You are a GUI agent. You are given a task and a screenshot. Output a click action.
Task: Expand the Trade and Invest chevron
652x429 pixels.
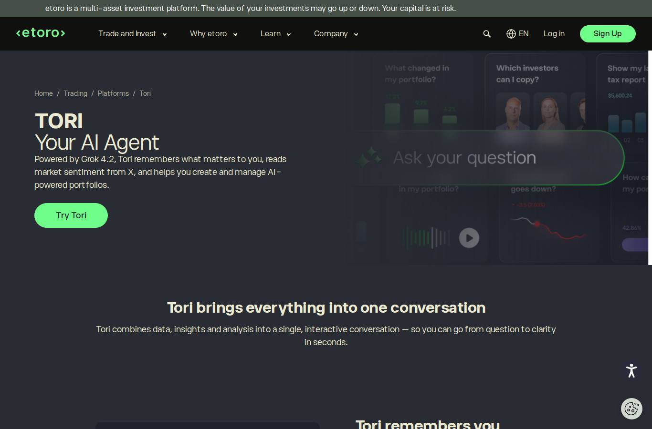click(165, 34)
